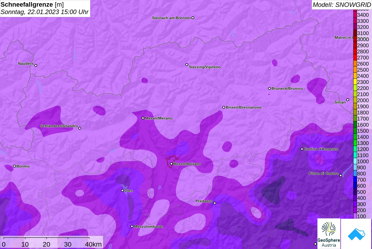
Task: Click the legend value 2600
Action: pos(363,64)
